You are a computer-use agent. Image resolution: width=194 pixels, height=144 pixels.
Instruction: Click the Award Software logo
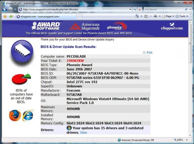(45, 26)
